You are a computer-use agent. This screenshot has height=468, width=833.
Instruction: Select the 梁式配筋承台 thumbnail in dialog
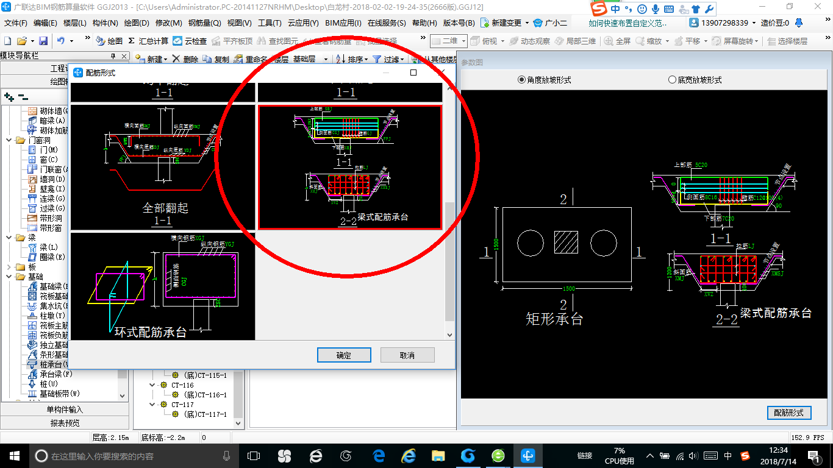(x=350, y=168)
